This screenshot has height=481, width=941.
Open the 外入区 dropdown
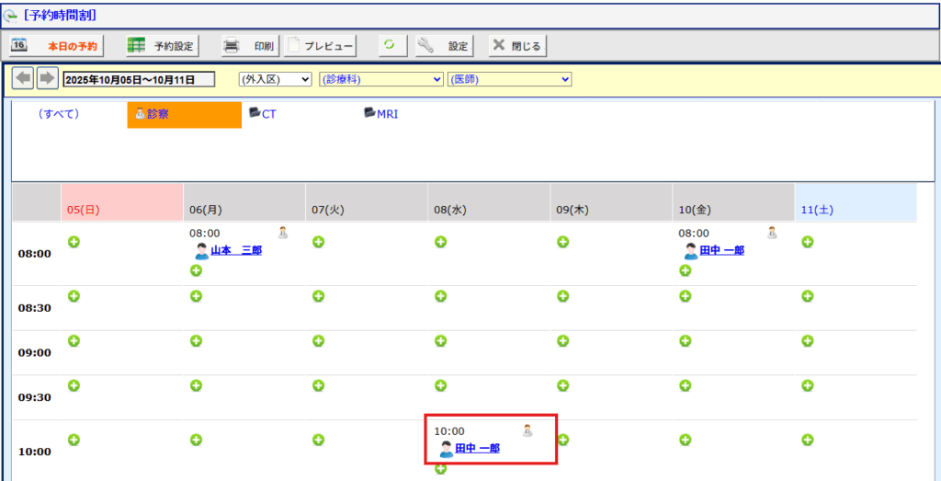click(275, 79)
